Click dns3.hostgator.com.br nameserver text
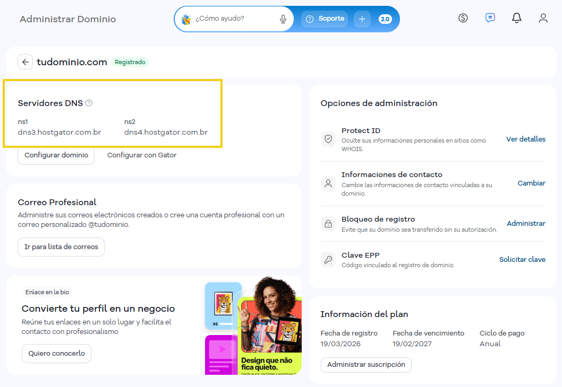562x387 pixels. point(59,133)
